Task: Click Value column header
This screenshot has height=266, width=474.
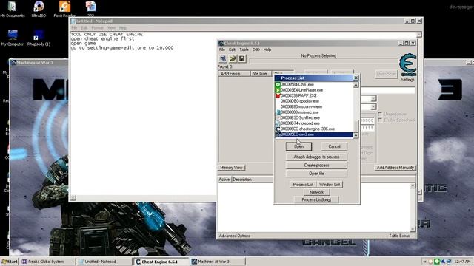Action: point(261,74)
